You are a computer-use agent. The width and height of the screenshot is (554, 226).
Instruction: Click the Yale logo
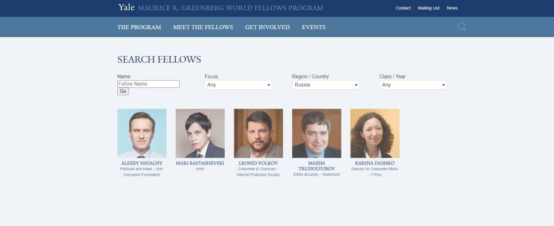[x=126, y=7]
